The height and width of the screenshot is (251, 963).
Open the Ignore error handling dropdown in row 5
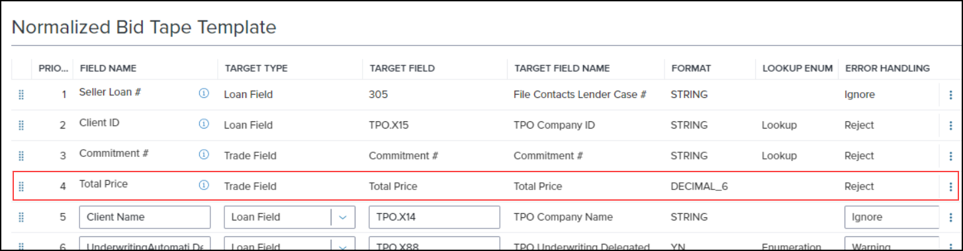click(x=892, y=217)
